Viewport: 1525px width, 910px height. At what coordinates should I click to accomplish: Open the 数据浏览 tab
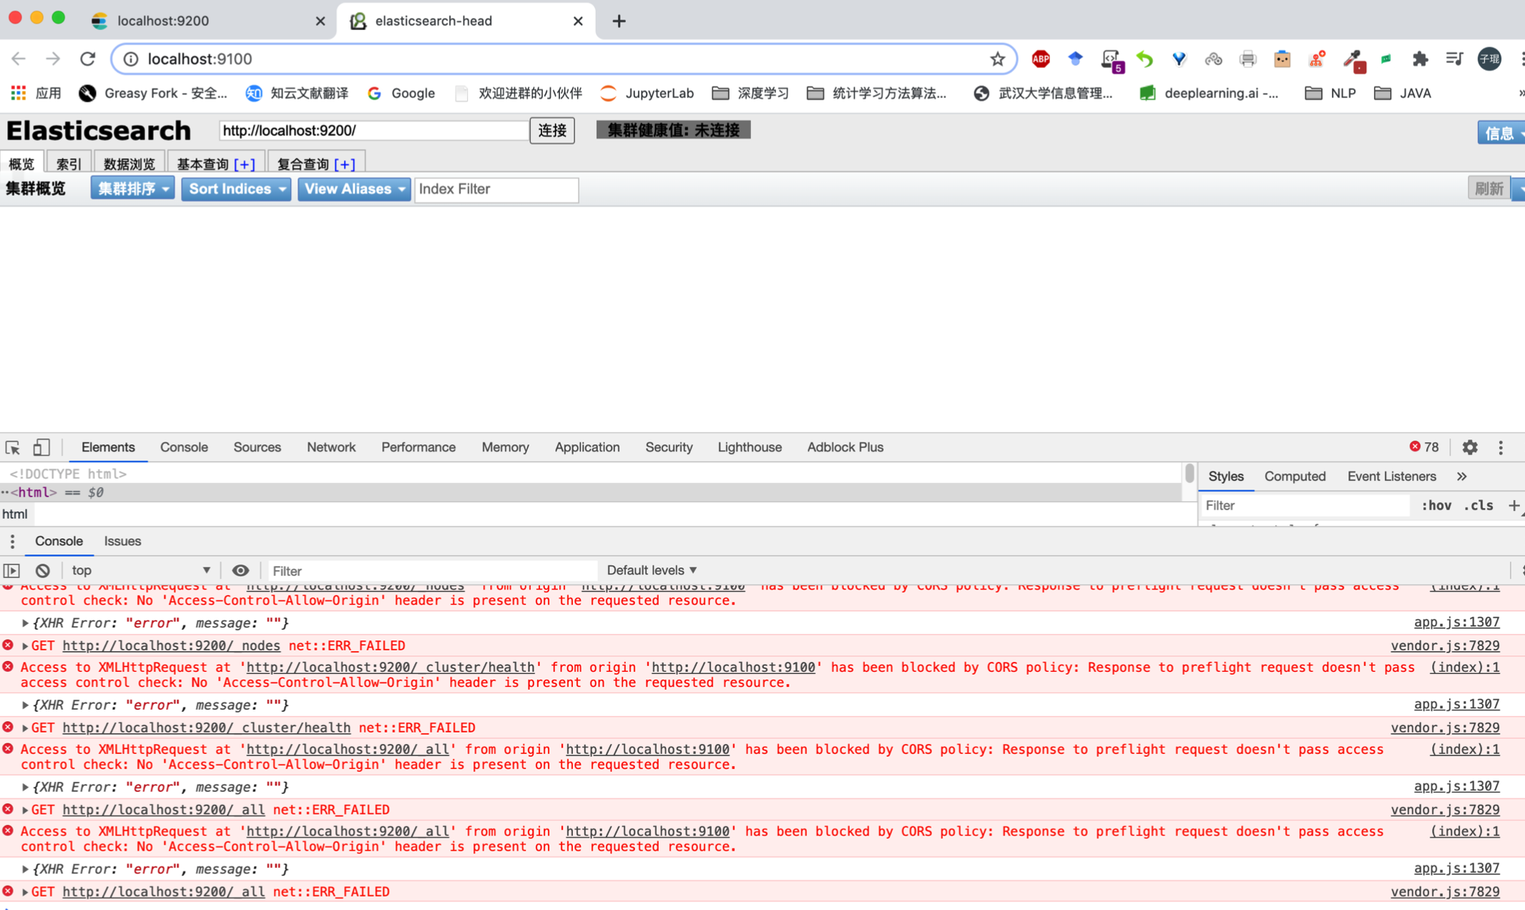[129, 164]
